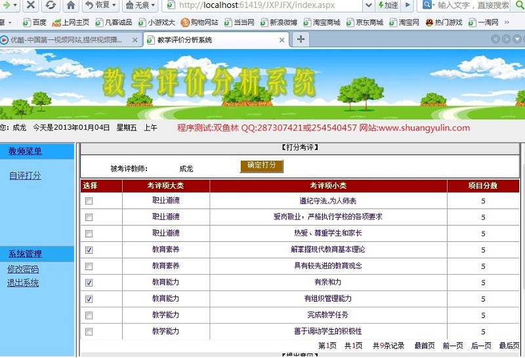525x358 pixels.
Task: Open the search engine selector dropdown
Action: click(429, 5)
